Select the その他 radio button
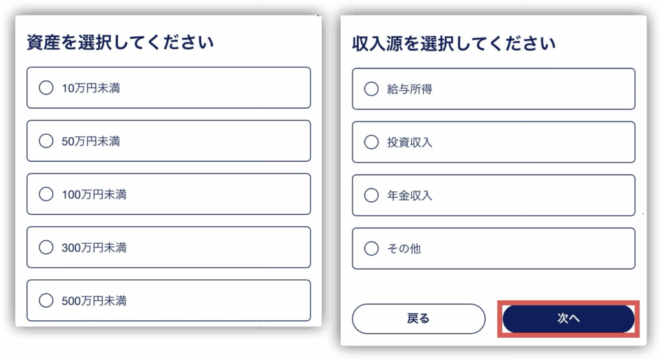662x361 pixels. point(372,248)
